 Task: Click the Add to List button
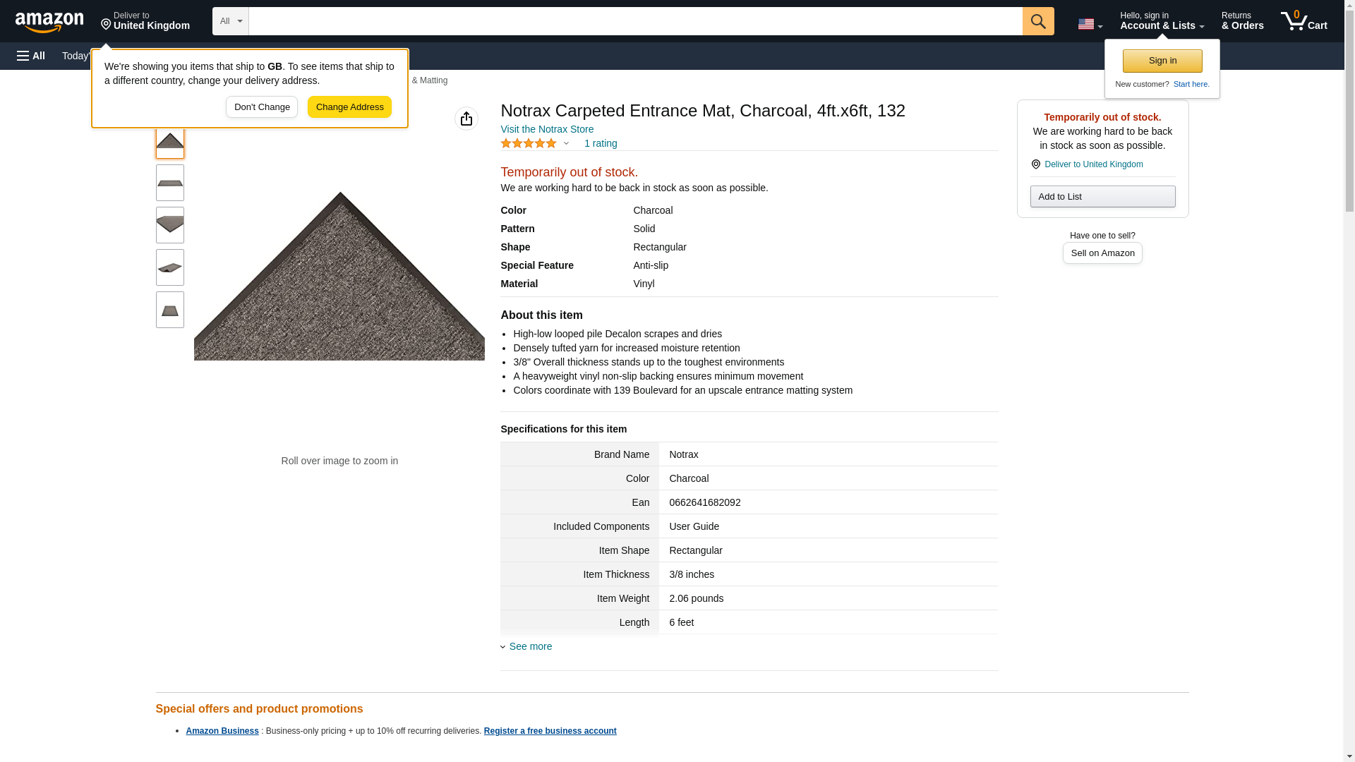pos(1102,196)
